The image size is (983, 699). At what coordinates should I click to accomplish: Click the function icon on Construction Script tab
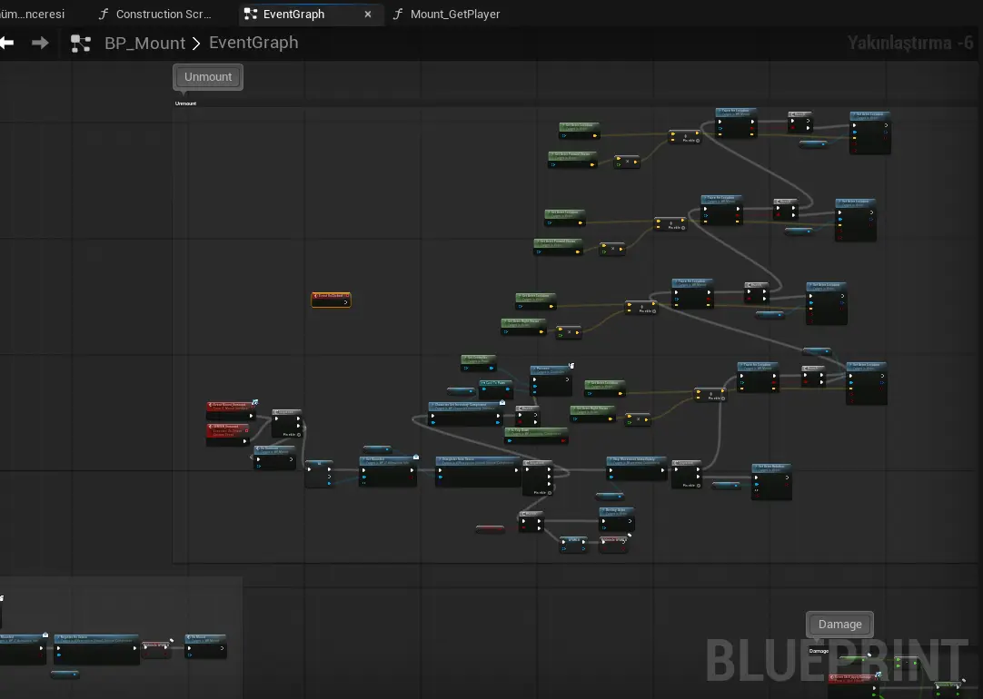tap(104, 15)
